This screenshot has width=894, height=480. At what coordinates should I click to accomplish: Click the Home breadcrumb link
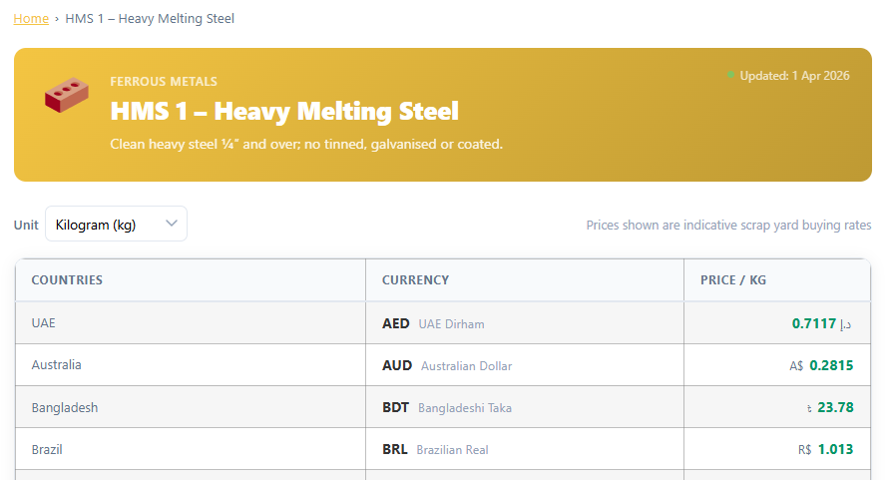(x=31, y=18)
